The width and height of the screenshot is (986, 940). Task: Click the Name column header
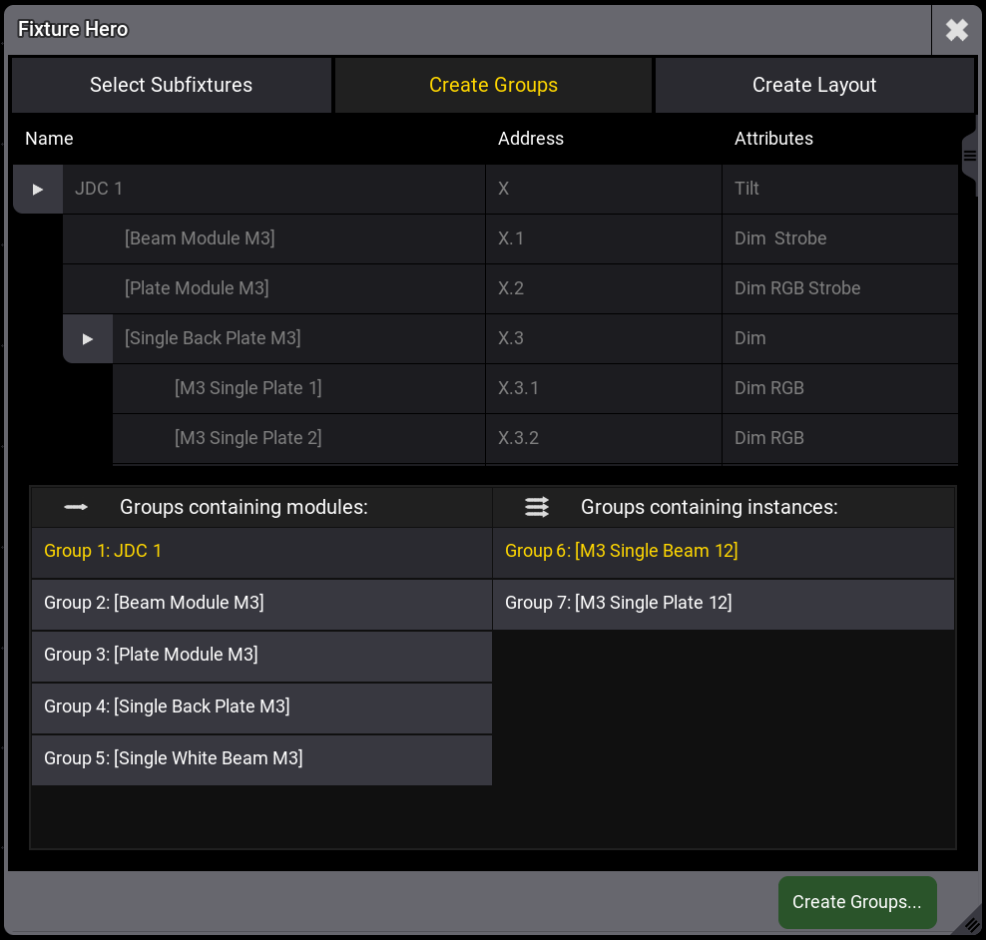[x=50, y=139]
